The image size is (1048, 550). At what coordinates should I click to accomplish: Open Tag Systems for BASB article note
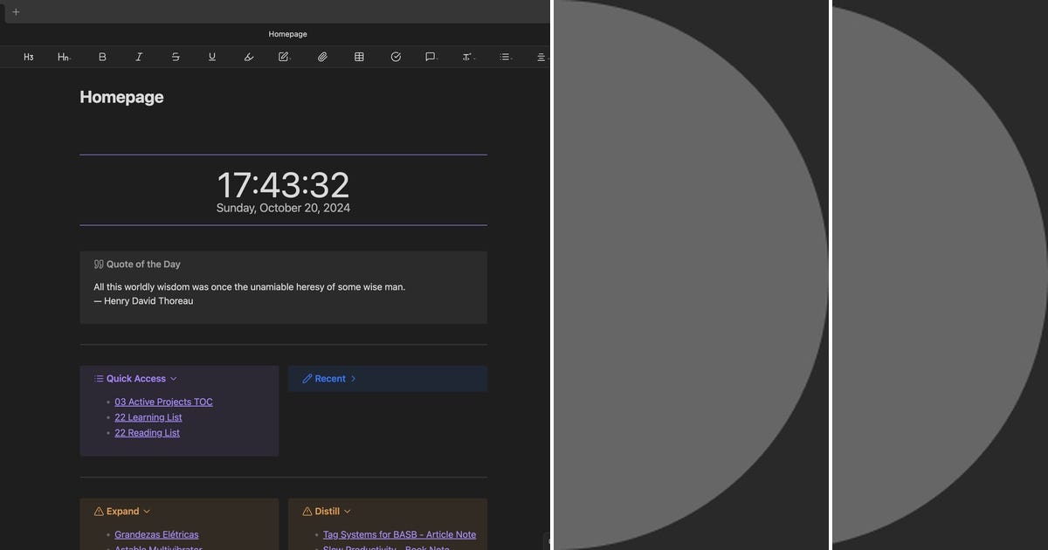point(399,534)
